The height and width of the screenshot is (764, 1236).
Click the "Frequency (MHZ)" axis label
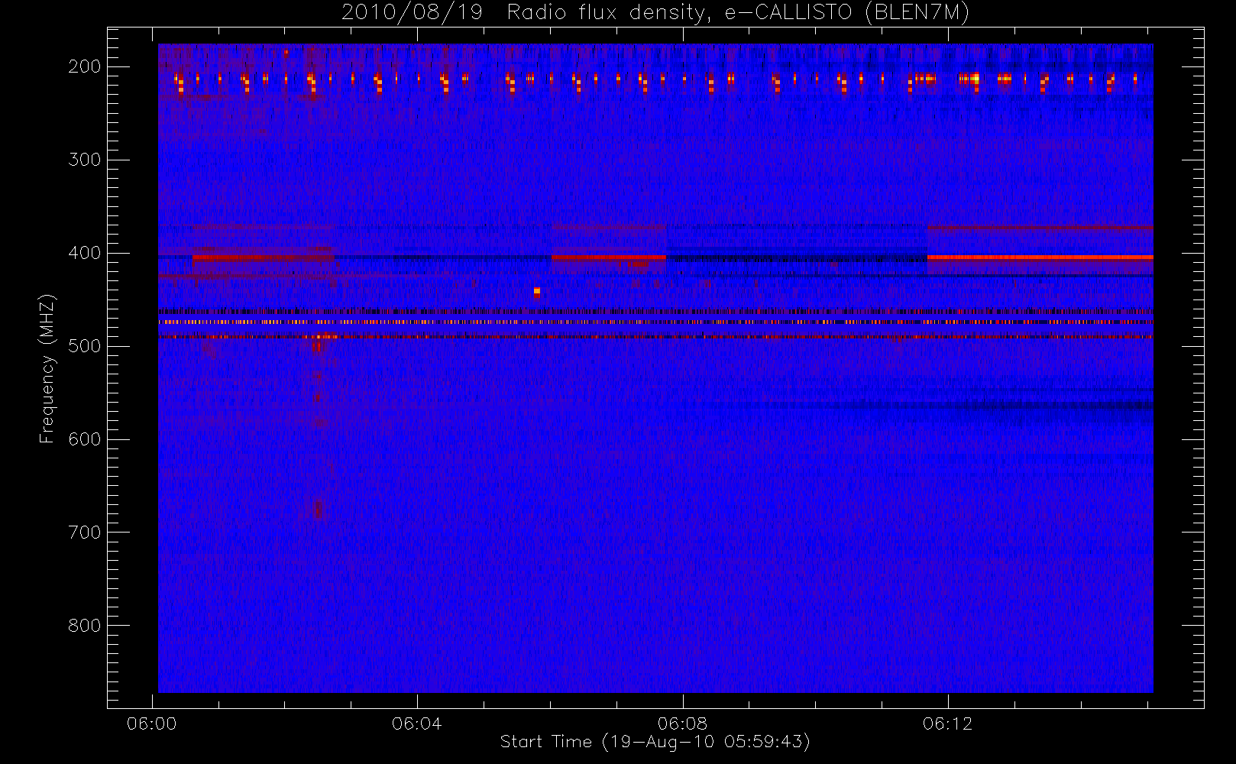[x=47, y=368]
